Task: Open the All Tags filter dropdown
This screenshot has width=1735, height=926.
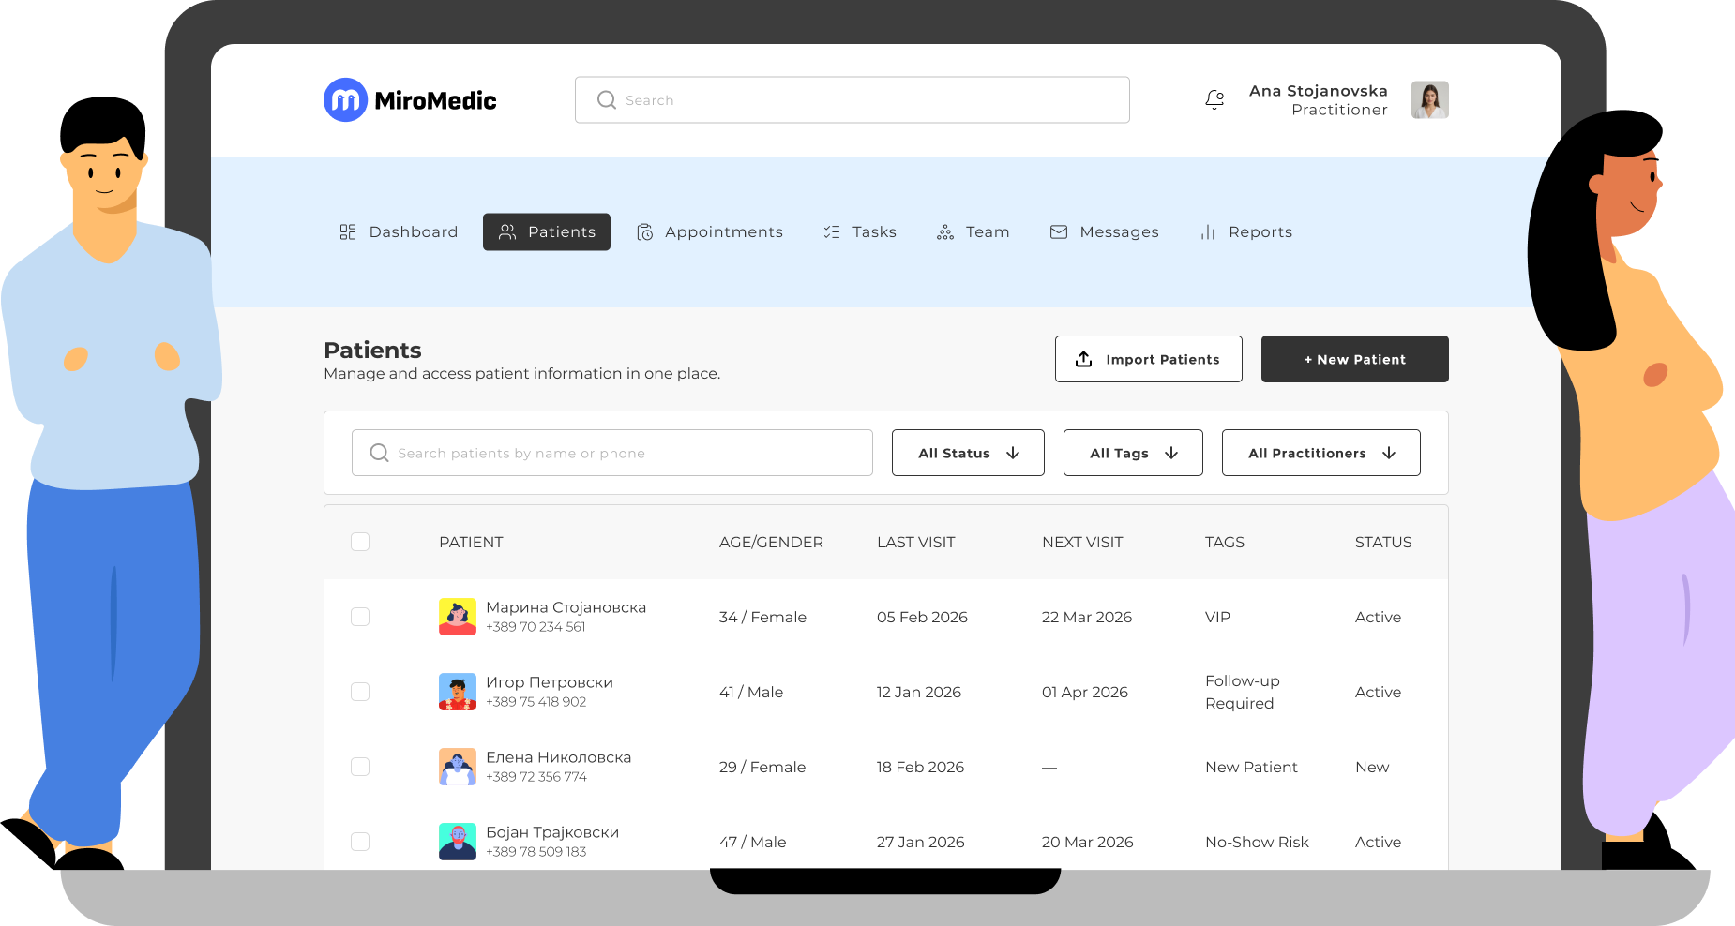Action: 1133,453
